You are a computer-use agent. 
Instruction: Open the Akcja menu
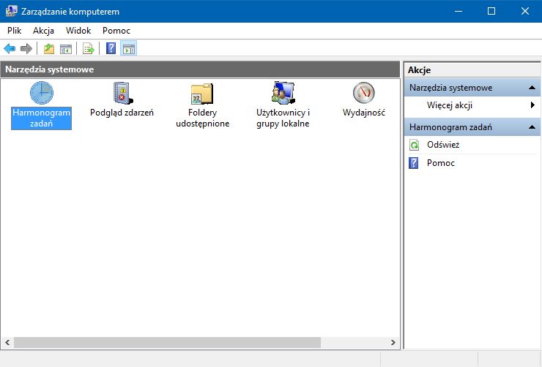[x=43, y=31]
